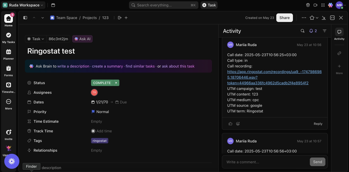The image size is (349, 172).
Task: Click the reminder alarm icon in the top bar
Action: (x=308, y=5)
